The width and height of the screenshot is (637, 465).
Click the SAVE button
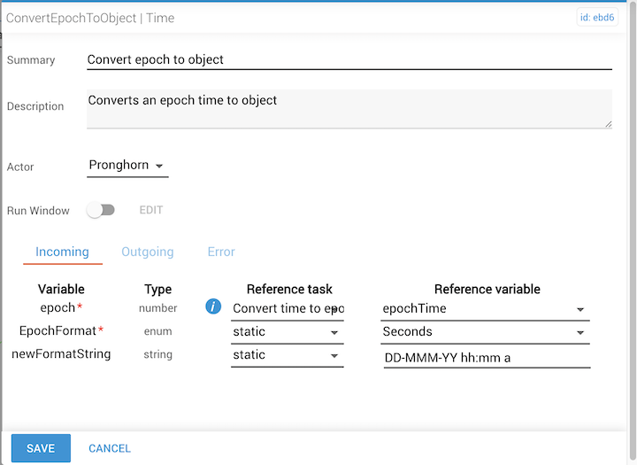pyautogui.click(x=41, y=448)
